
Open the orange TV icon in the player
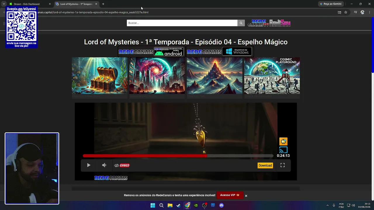tap(283, 141)
